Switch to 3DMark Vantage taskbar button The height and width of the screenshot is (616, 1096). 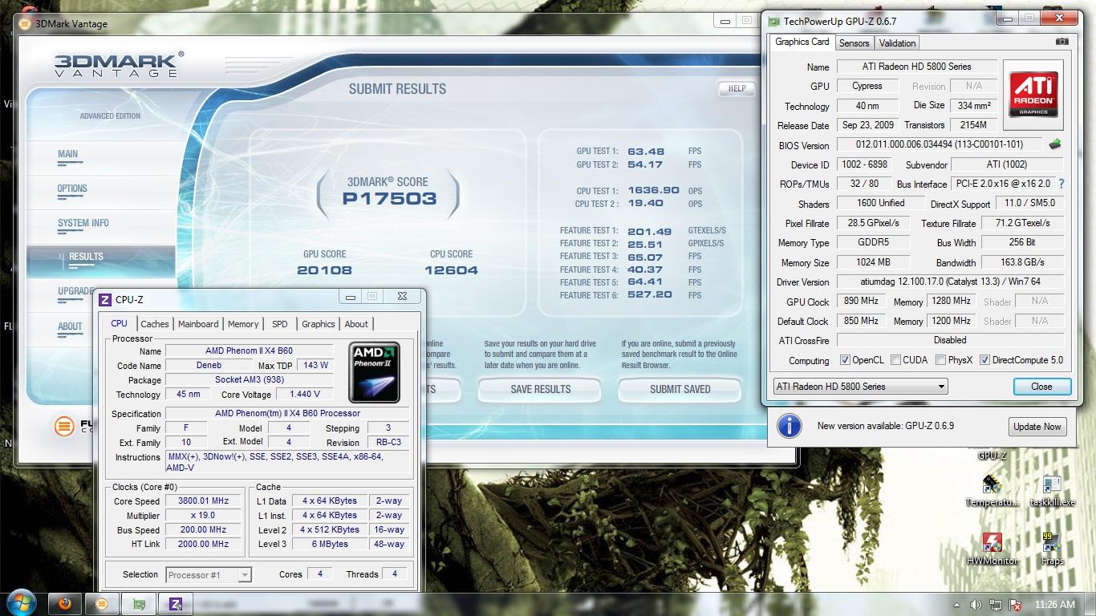point(101,603)
